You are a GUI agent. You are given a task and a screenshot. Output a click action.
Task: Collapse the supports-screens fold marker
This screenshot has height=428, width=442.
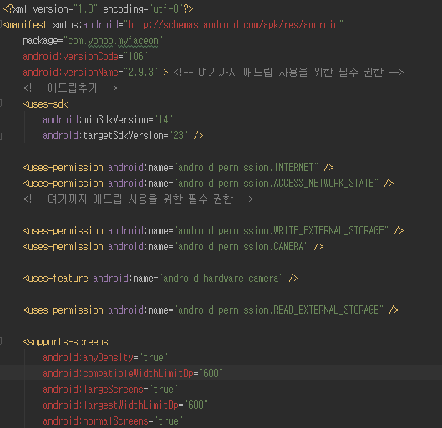click(x=1, y=341)
